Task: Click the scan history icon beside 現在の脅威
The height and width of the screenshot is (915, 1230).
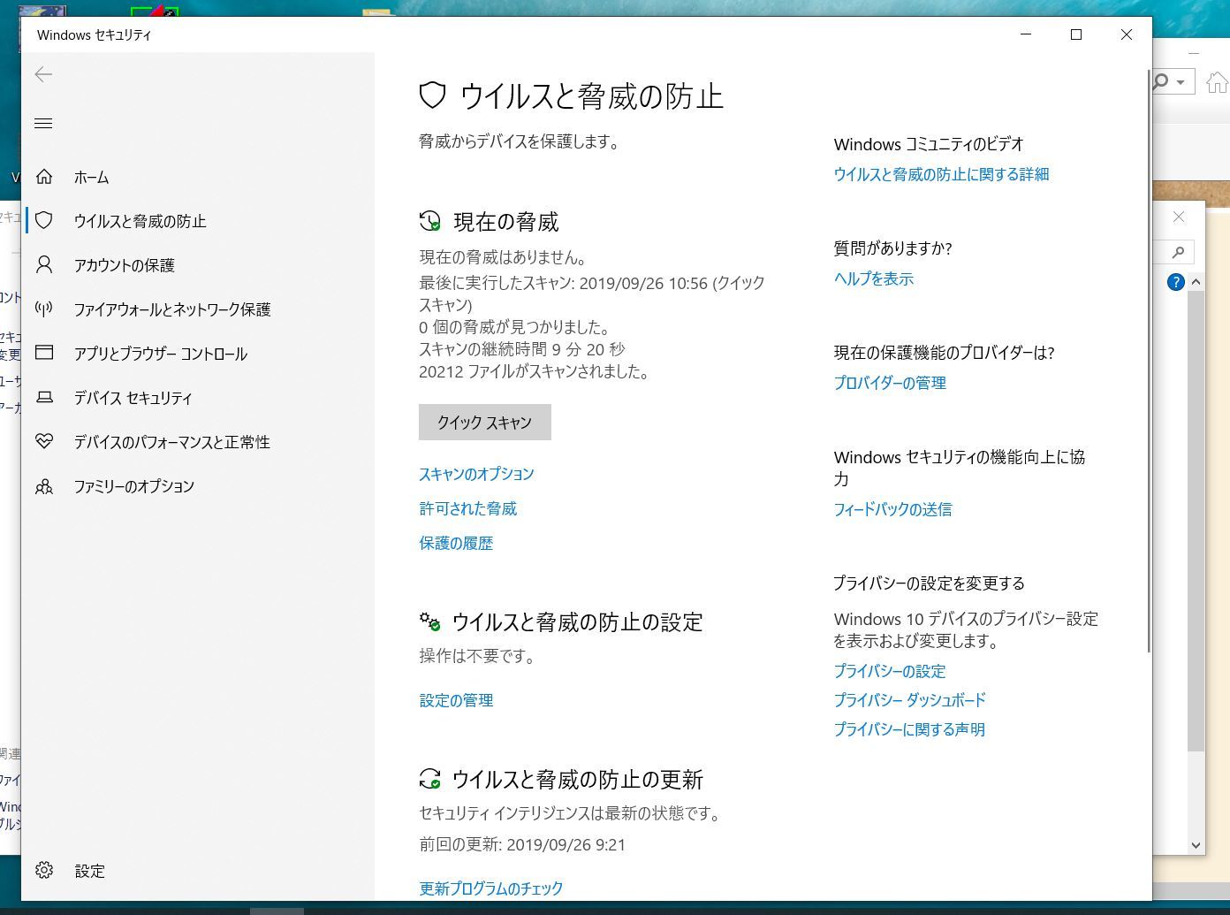Action: (429, 221)
